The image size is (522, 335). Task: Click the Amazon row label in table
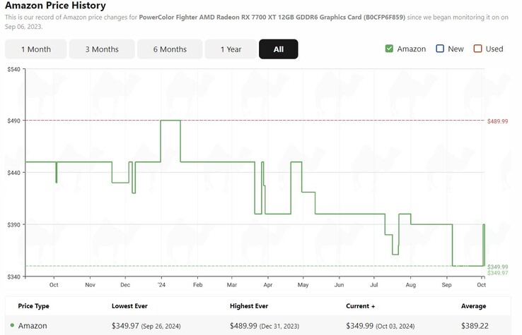pyautogui.click(x=33, y=326)
